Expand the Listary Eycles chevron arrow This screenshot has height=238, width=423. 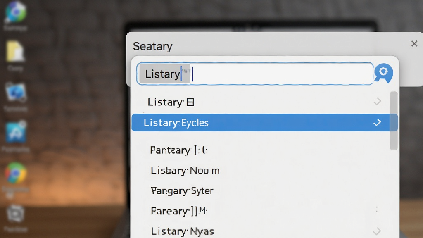(x=378, y=122)
